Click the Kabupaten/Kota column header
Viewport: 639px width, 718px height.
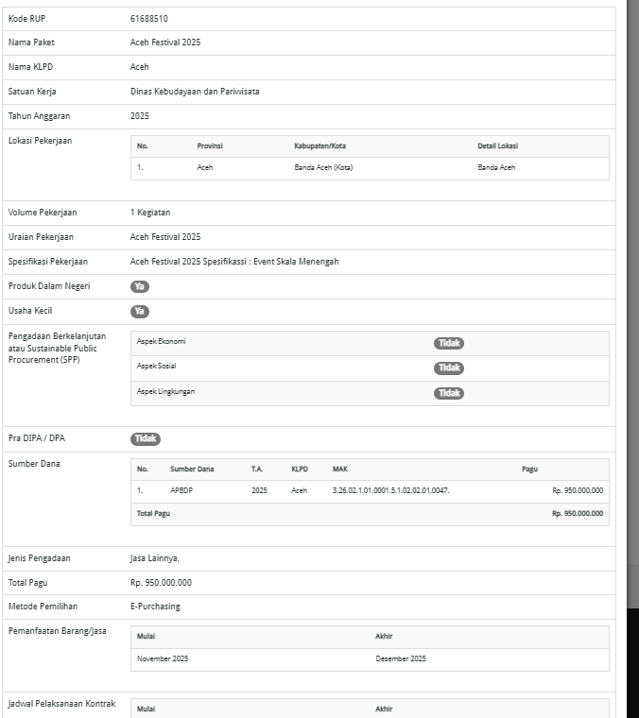pyautogui.click(x=319, y=145)
